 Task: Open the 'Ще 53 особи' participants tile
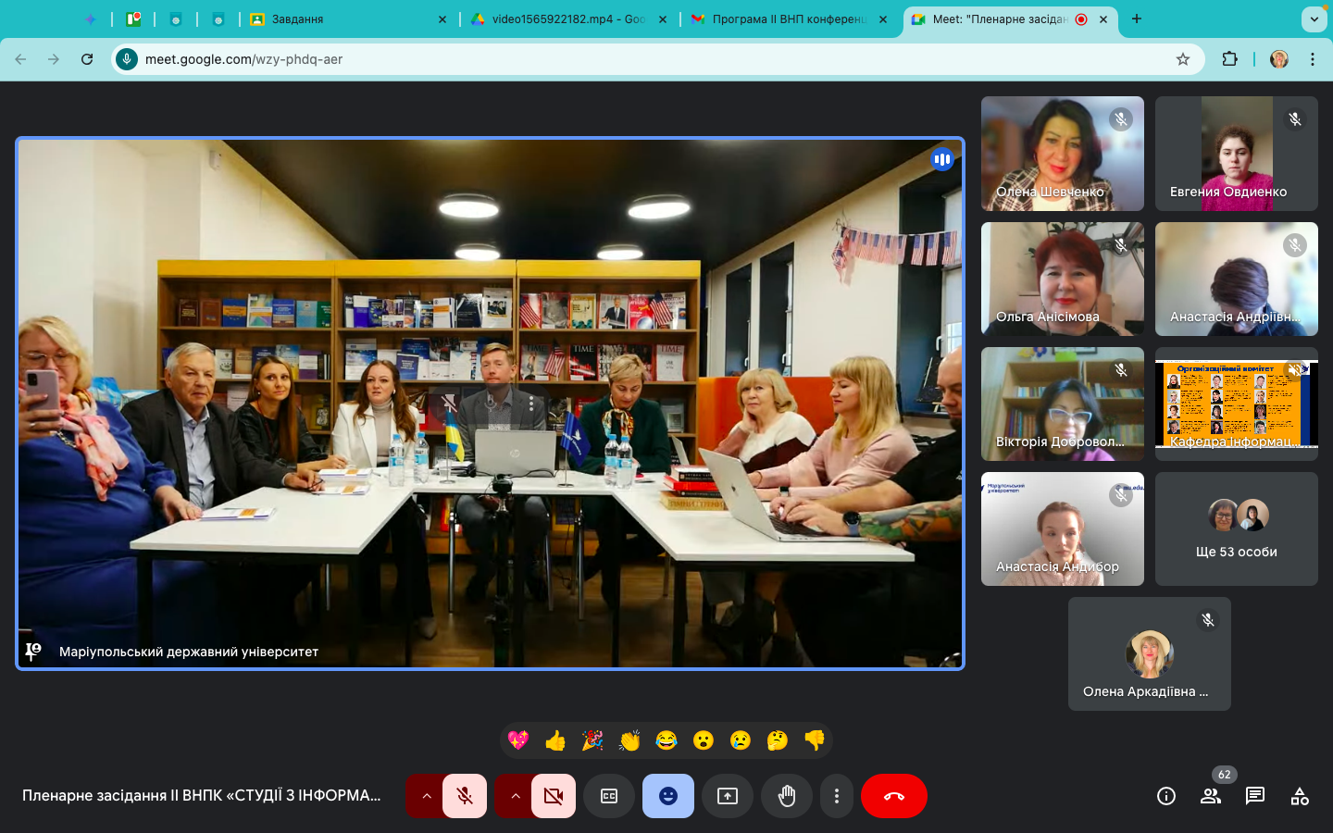coord(1236,529)
